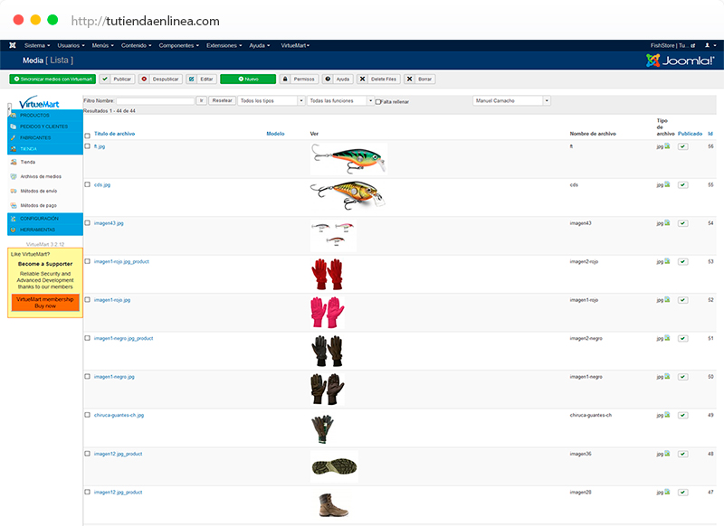724x526 pixels.
Task: Toggle published status icon for ft.jpg
Action: pyautogui.click(x=682, y=146)
